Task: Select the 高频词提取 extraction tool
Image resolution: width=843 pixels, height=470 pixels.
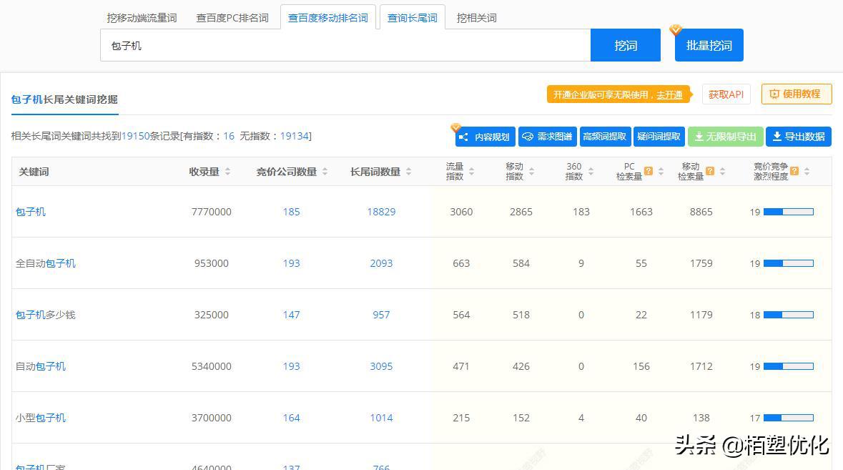Action: point(605,136)
